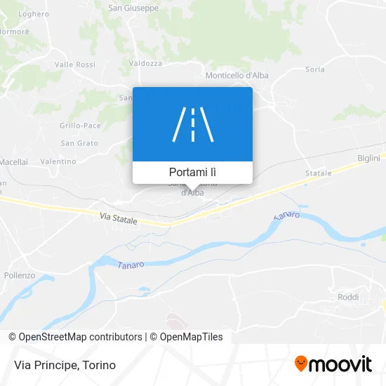The width and height of the screenshot is (386, 386).
Task: Open the Moovit logo
Action: [333, 364]
